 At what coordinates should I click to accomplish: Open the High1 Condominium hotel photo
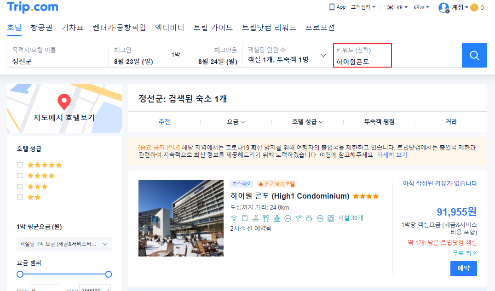[x=181, y=218]
